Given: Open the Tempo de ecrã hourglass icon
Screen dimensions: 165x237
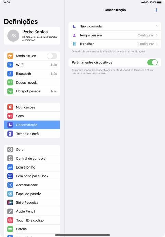Looking at the screenshot, I should 10,134.
